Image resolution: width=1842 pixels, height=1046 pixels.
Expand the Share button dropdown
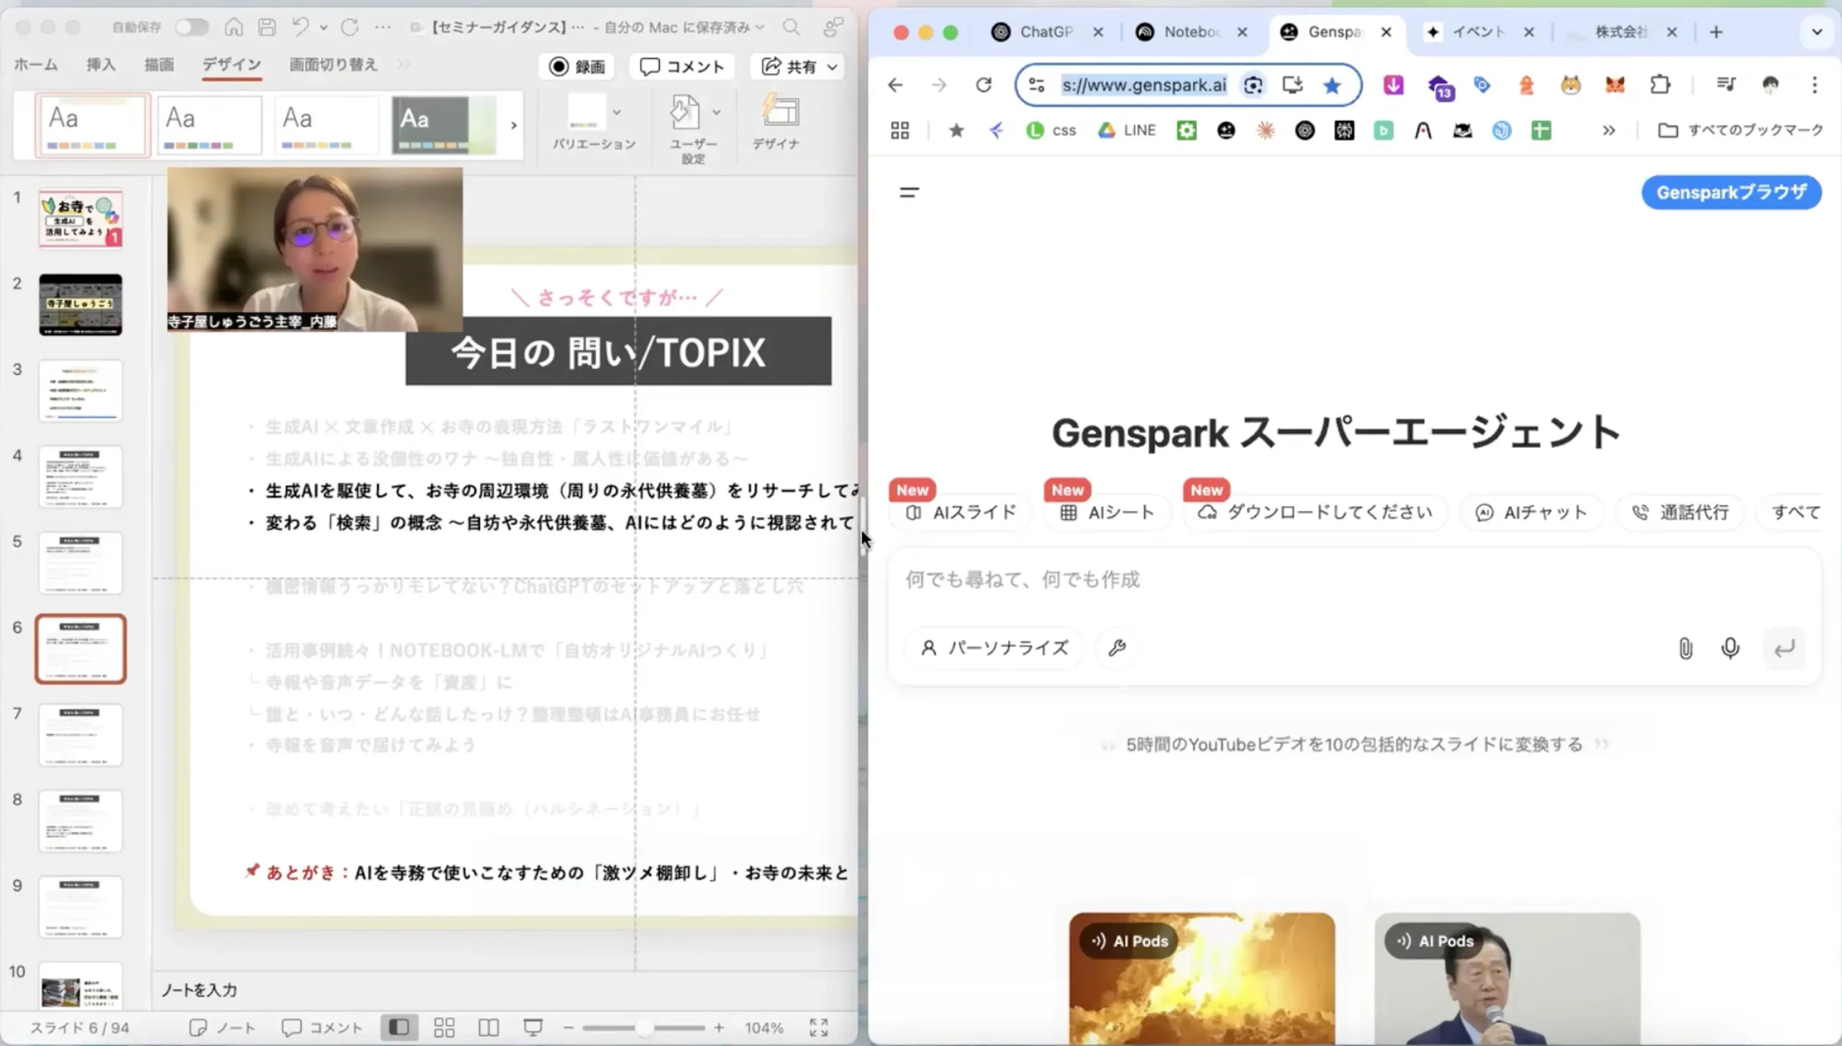click(x=832, y=67)
